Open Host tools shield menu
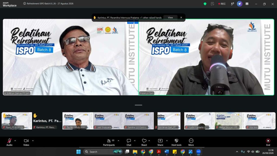 (x=176, y=142)
